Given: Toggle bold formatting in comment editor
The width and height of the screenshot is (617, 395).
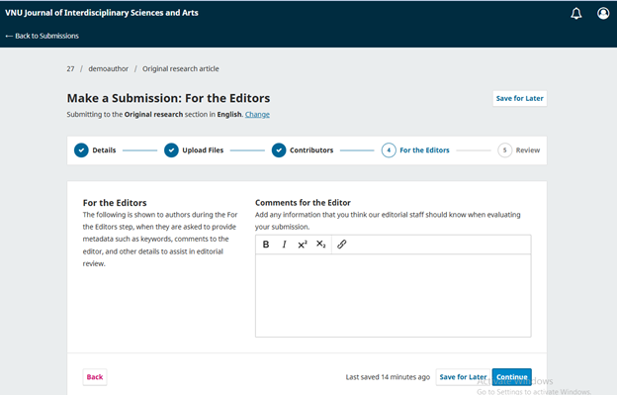Looking at the screenshot, I should tap(266, 245).
